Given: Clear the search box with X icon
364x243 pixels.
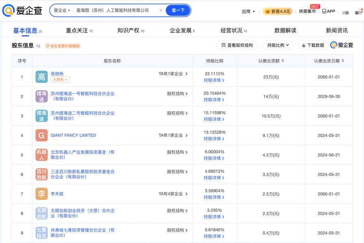Looking at the screenshot, I should 160,11.
